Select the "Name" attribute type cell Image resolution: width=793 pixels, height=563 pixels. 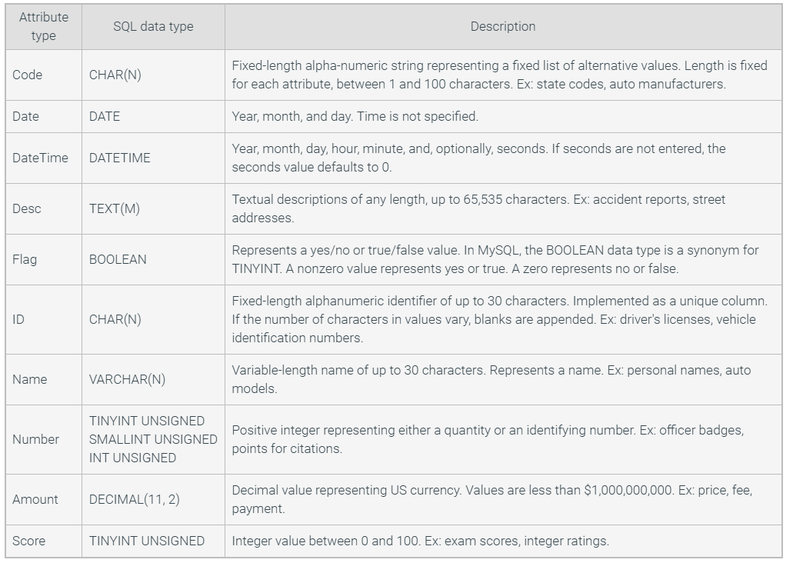click(29, 380)
